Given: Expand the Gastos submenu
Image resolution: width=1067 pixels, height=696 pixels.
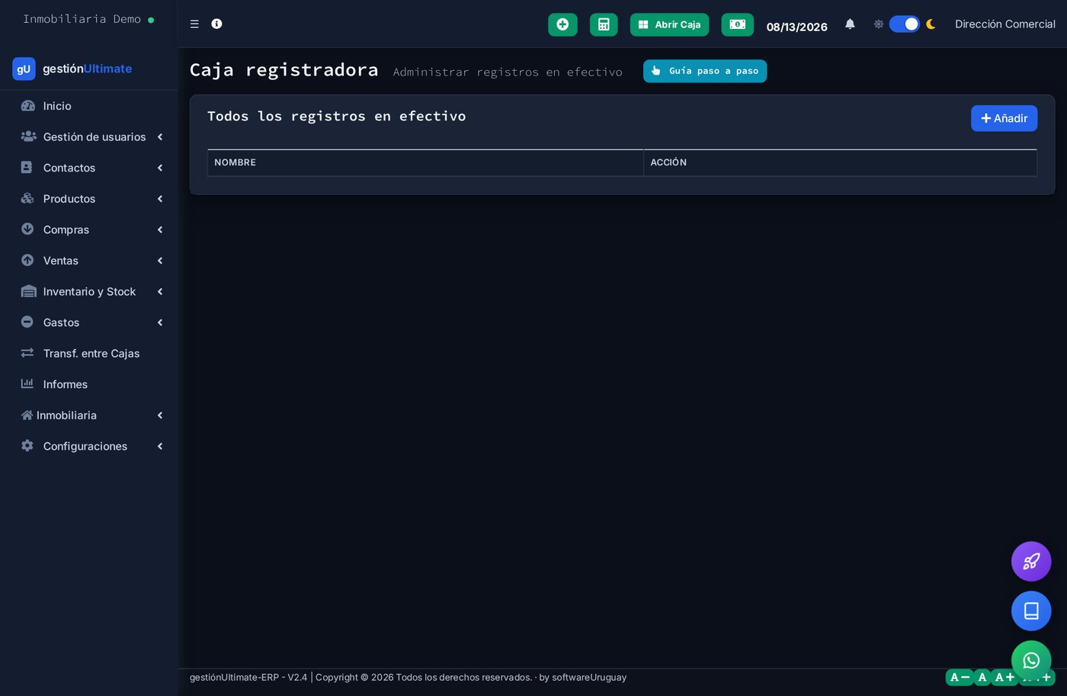Looking at the screenshot, I should (88, 322).
